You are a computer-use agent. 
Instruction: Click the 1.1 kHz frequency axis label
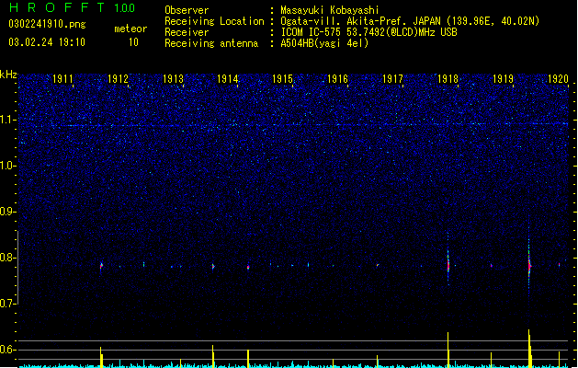7,120
